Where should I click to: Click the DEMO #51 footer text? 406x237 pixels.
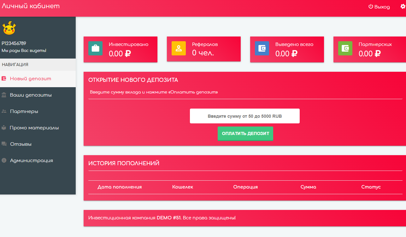coord(168,218)
